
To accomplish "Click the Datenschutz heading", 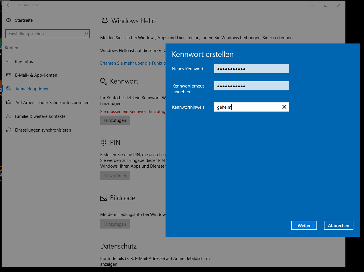I will (x=118, y=246).
